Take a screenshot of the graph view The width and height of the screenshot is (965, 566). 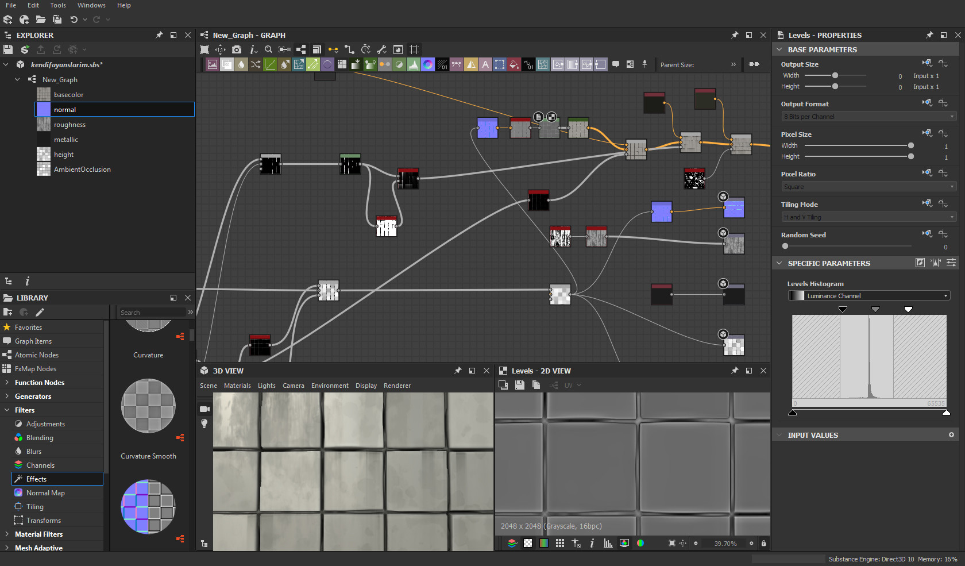tap(237, 49)
